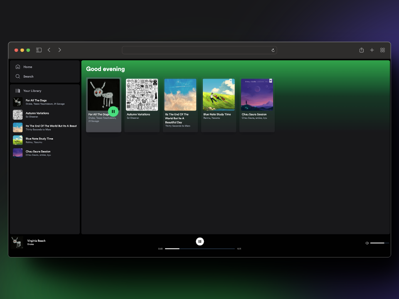Click the song progress bar to seek

coord(200,248)
